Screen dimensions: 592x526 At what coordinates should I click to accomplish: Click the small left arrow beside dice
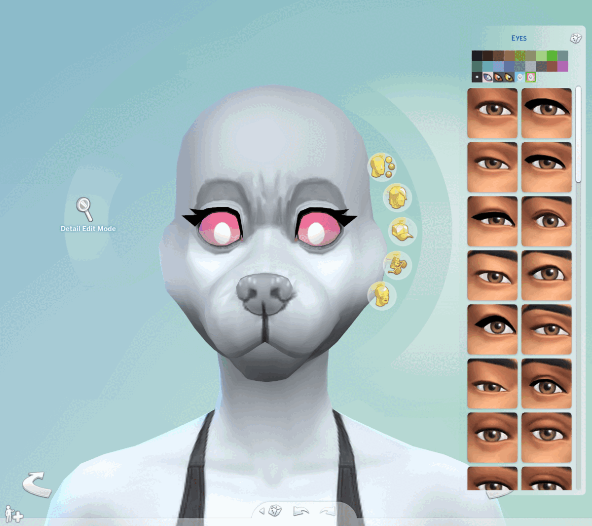point(262,511)
